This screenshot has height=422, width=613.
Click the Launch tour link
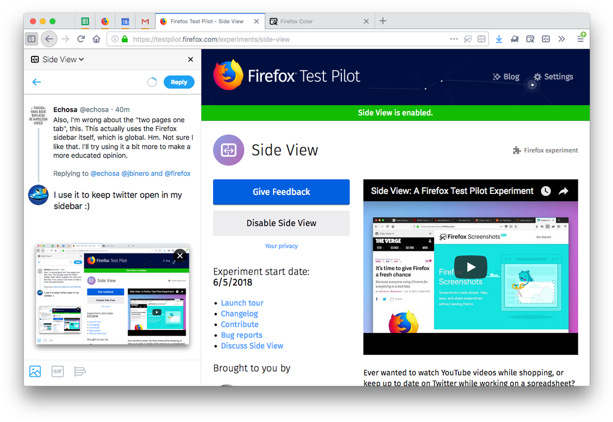coord(242,303)
